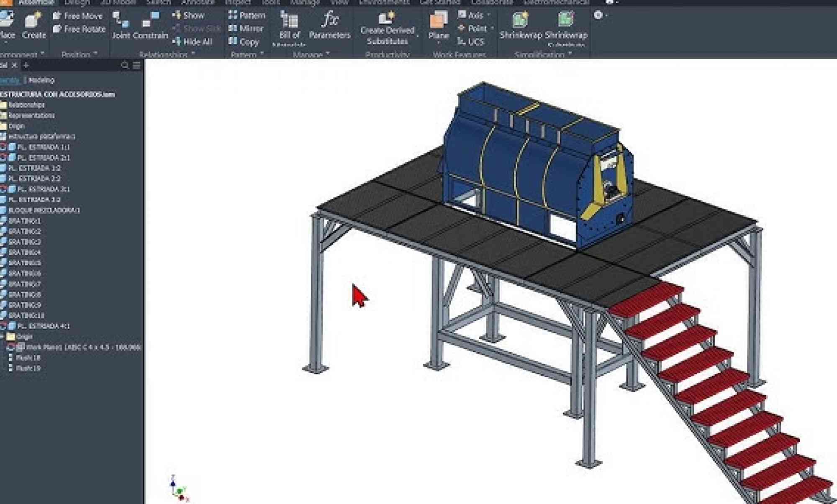Click Hide All relationships

pos(193,41)
